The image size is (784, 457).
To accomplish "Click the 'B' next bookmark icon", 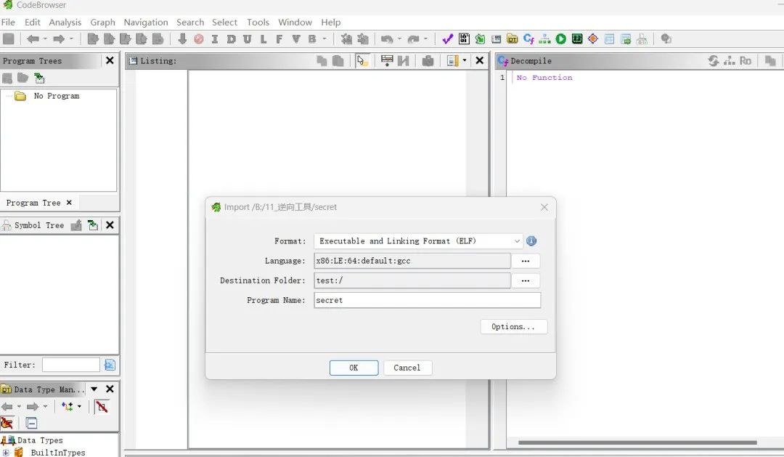I will coord(312,39).
